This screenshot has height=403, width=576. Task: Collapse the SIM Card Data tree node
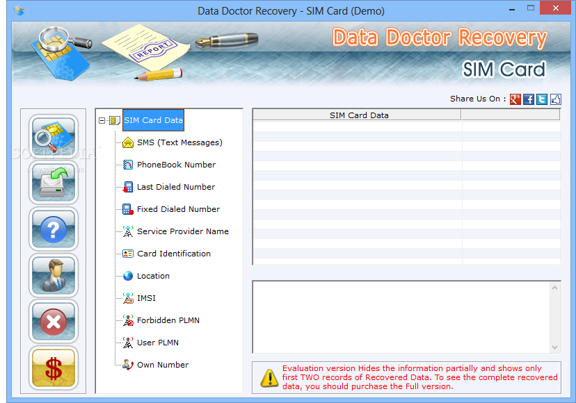coord(102,120)
